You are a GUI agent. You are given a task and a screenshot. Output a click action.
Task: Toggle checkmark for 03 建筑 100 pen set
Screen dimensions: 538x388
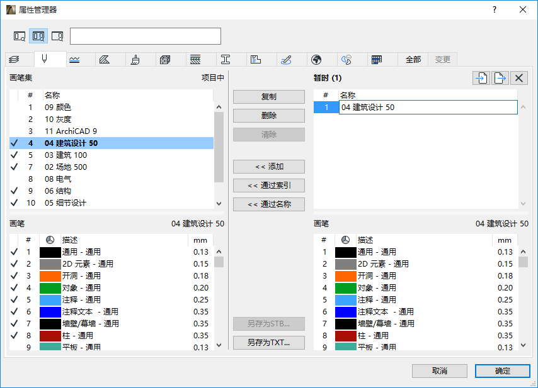coord(14,155)
